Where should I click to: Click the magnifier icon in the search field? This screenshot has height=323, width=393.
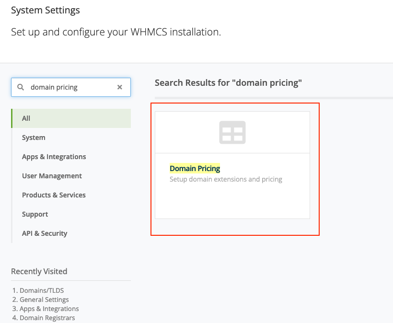click(x=21, y=87)
